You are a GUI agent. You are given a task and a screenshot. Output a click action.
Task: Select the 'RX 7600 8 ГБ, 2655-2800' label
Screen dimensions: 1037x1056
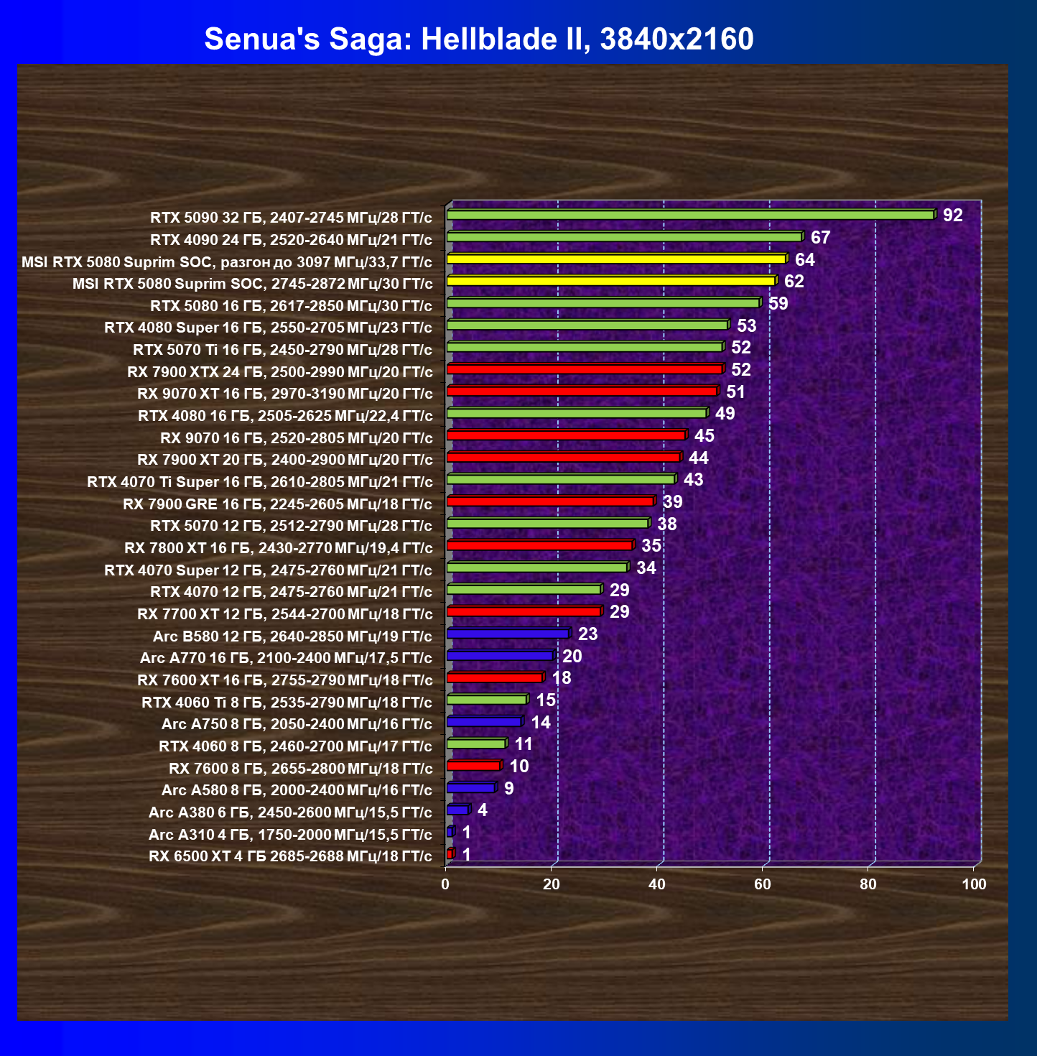click(300, 769)
